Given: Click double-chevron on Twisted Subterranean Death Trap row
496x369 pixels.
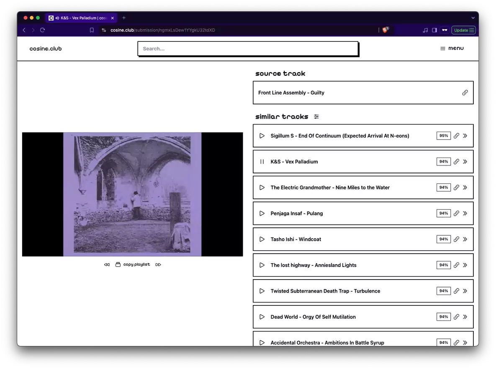Looking at the screenshot, I should (465, 291).
